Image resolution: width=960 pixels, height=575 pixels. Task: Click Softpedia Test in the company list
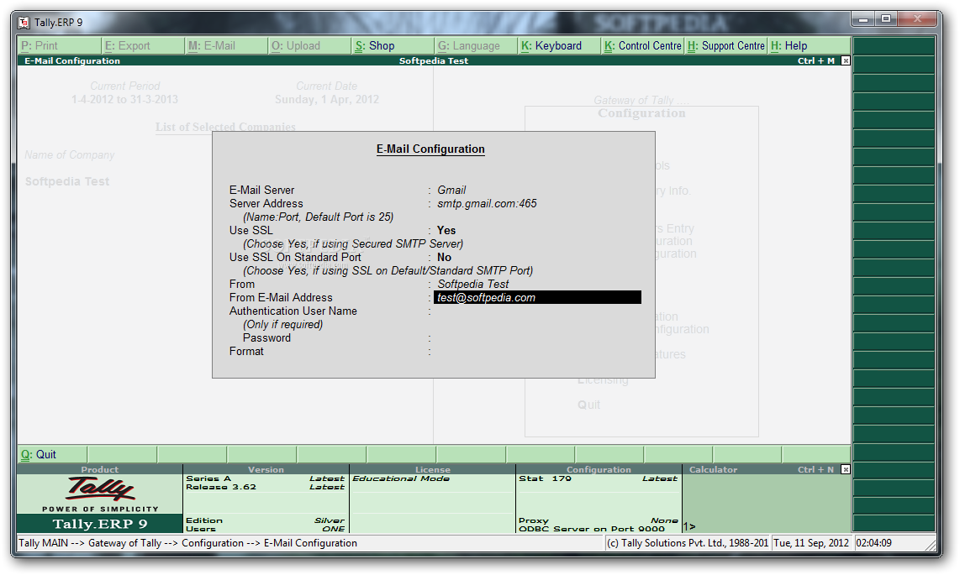coord(67,181)
